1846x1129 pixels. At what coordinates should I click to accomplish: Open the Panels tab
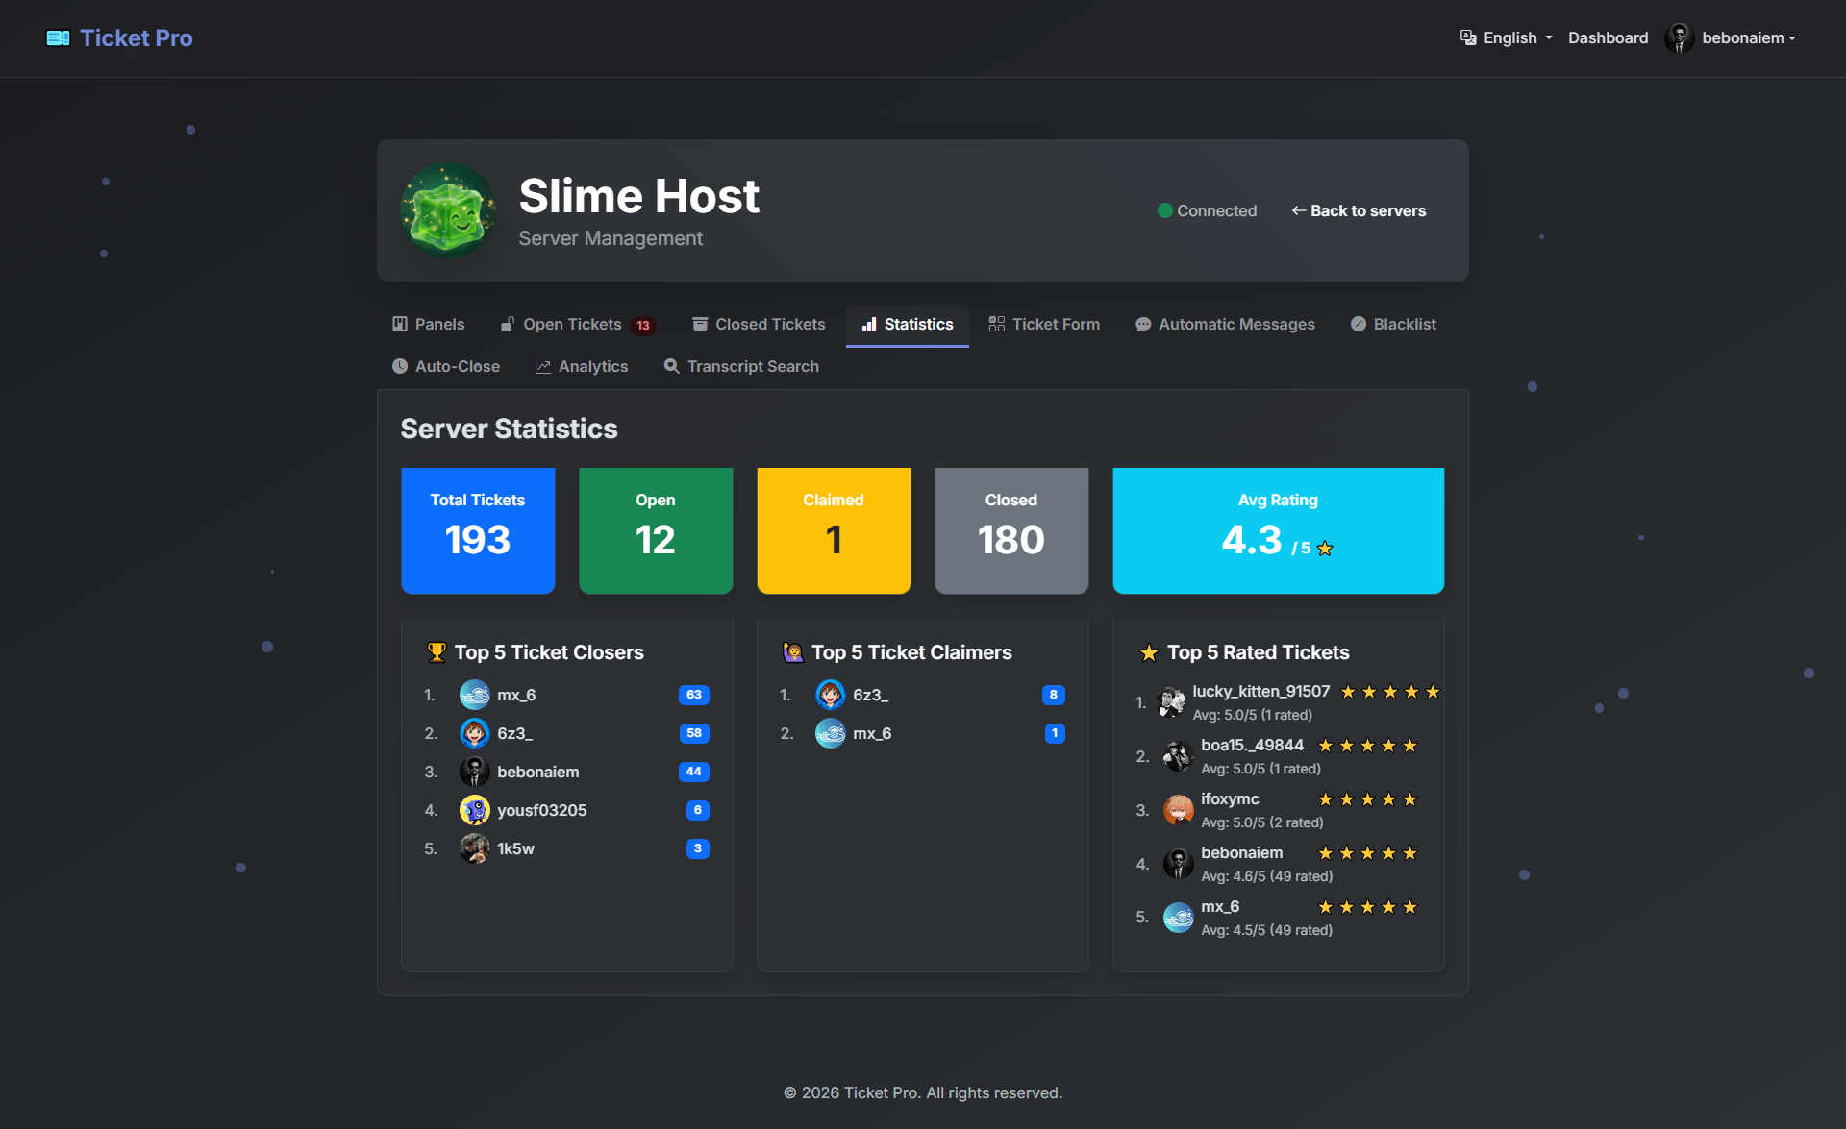429,324
